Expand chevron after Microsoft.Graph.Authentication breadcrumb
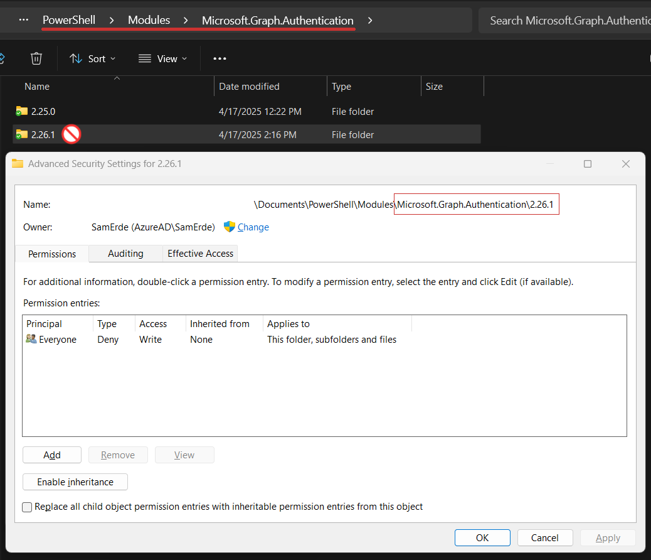 pyautogui.click(x=370, y=20)
